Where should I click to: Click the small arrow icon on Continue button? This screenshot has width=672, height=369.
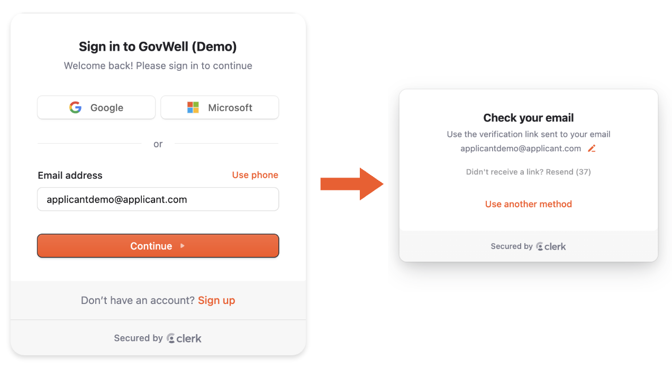coord(183,246)
